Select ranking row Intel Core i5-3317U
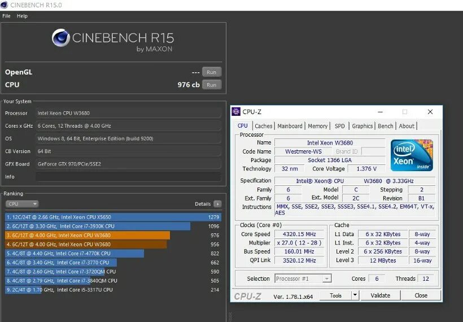The width and height of the screenshot is (463, 322). (113, 290)
